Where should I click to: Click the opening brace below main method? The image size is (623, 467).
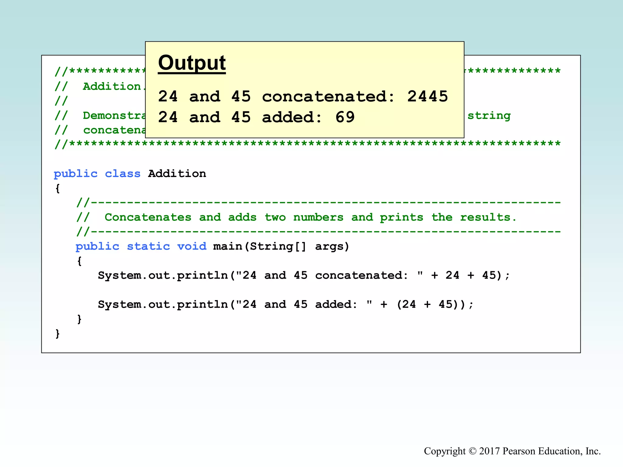(x=79, y=261)
